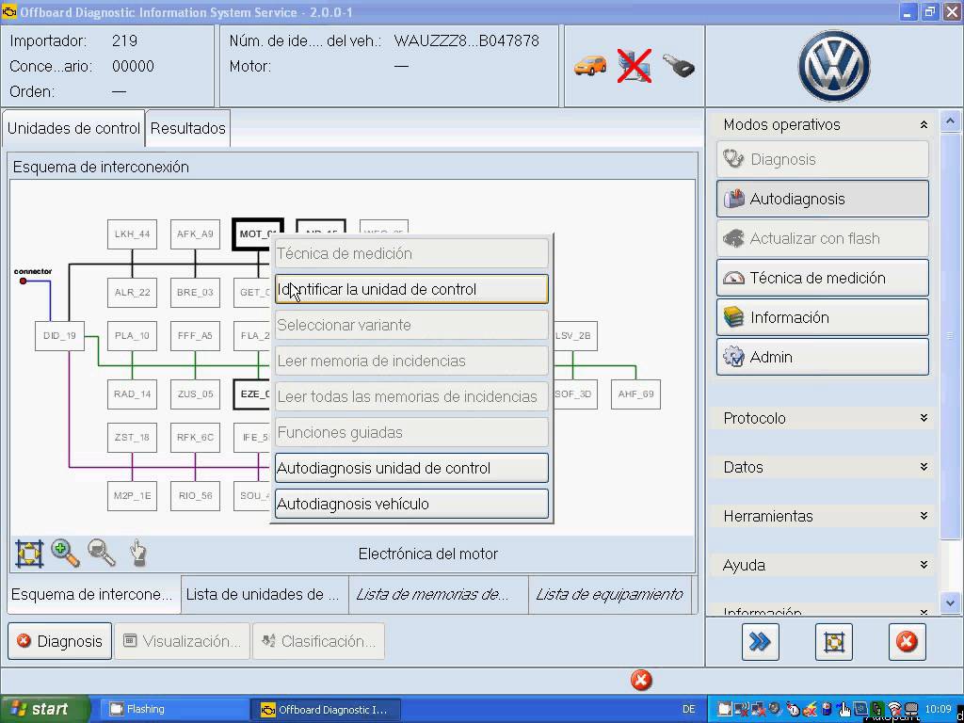Viewport: 964px width, 723px height.
Task: Expand the Herramientas section
Action: [x=821, y=516]
